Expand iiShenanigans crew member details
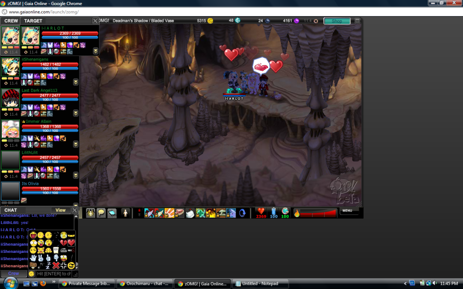This screenshot has height=289, width=463. pos(76,82)
